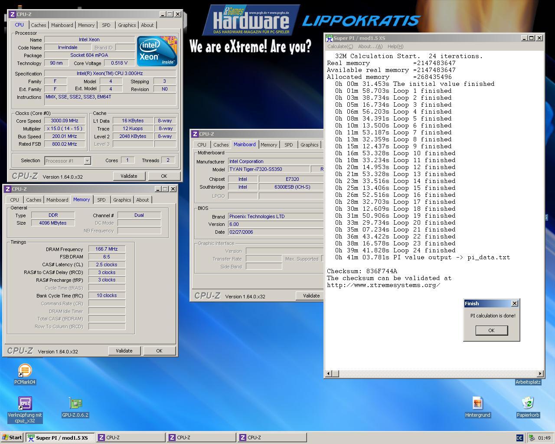
Task: Click the DRAM Frequency 166.7 MHz field
Action: point(107,249)
